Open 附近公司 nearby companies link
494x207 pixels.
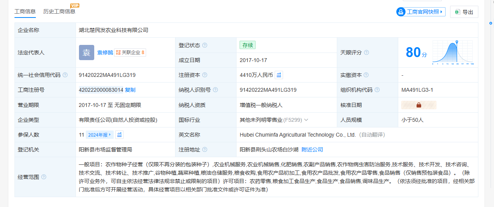point(312,150)
